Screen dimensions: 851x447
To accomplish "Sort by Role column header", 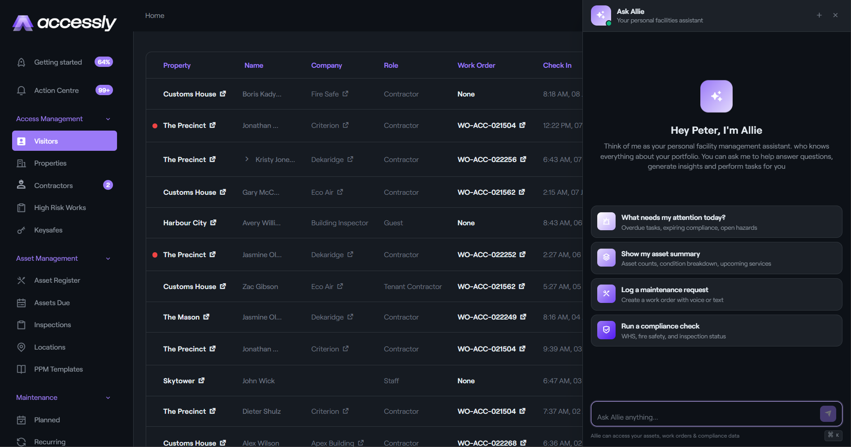I will [x=391, y=66].
